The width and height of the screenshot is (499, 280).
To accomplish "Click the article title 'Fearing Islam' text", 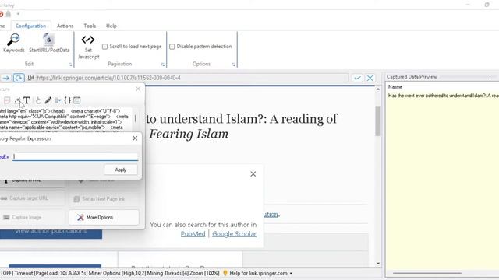I will click(x=189, y=134).
